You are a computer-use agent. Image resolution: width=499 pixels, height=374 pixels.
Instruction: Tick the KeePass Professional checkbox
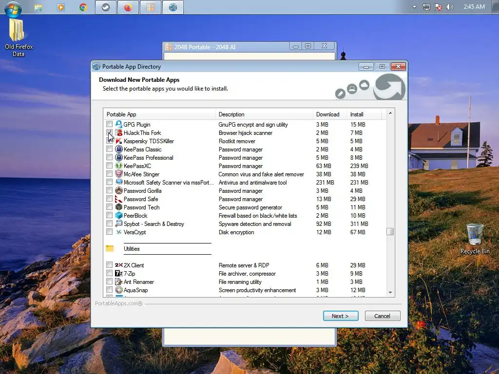coord(110,157)
